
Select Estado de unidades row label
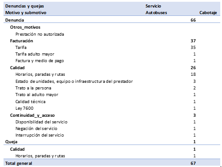click(x=74, y=82)
